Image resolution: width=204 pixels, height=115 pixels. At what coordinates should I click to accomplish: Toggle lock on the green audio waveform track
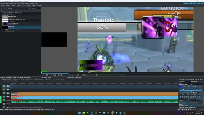point(10,100)
